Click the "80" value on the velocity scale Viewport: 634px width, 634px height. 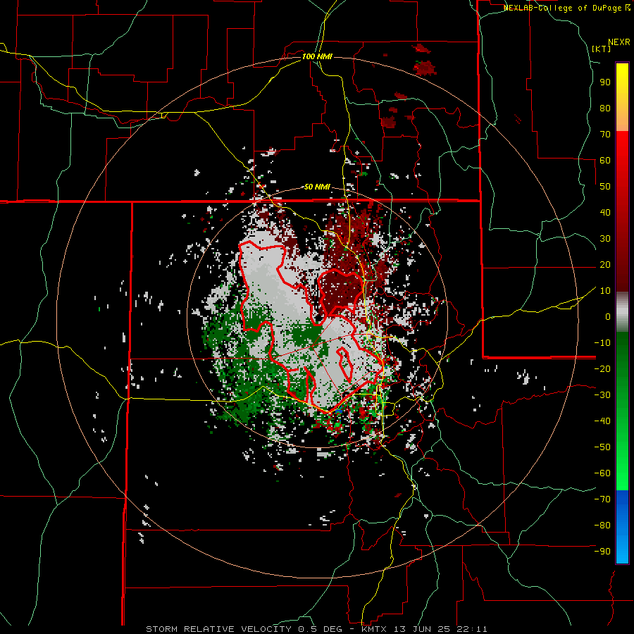coord(605,108)
